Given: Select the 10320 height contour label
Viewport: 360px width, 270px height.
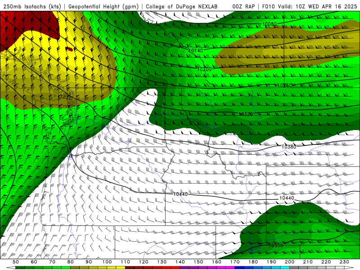Looking at the screenshot, I should click(x=246, y=114).
